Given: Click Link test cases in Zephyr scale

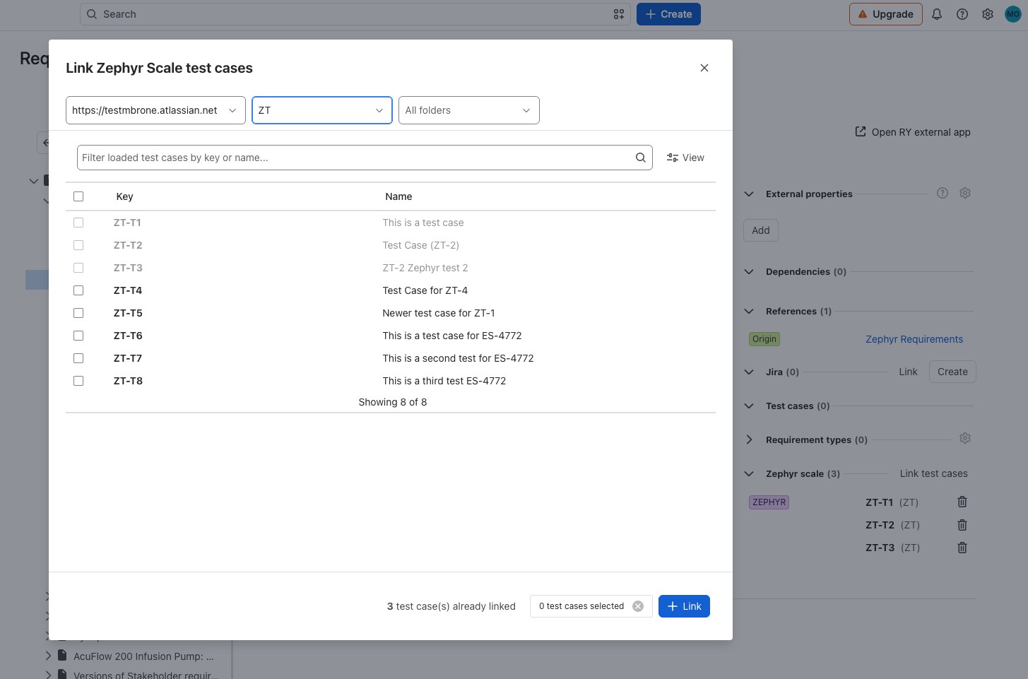Looking at the screenshot, I should click(x=934, y=473).
